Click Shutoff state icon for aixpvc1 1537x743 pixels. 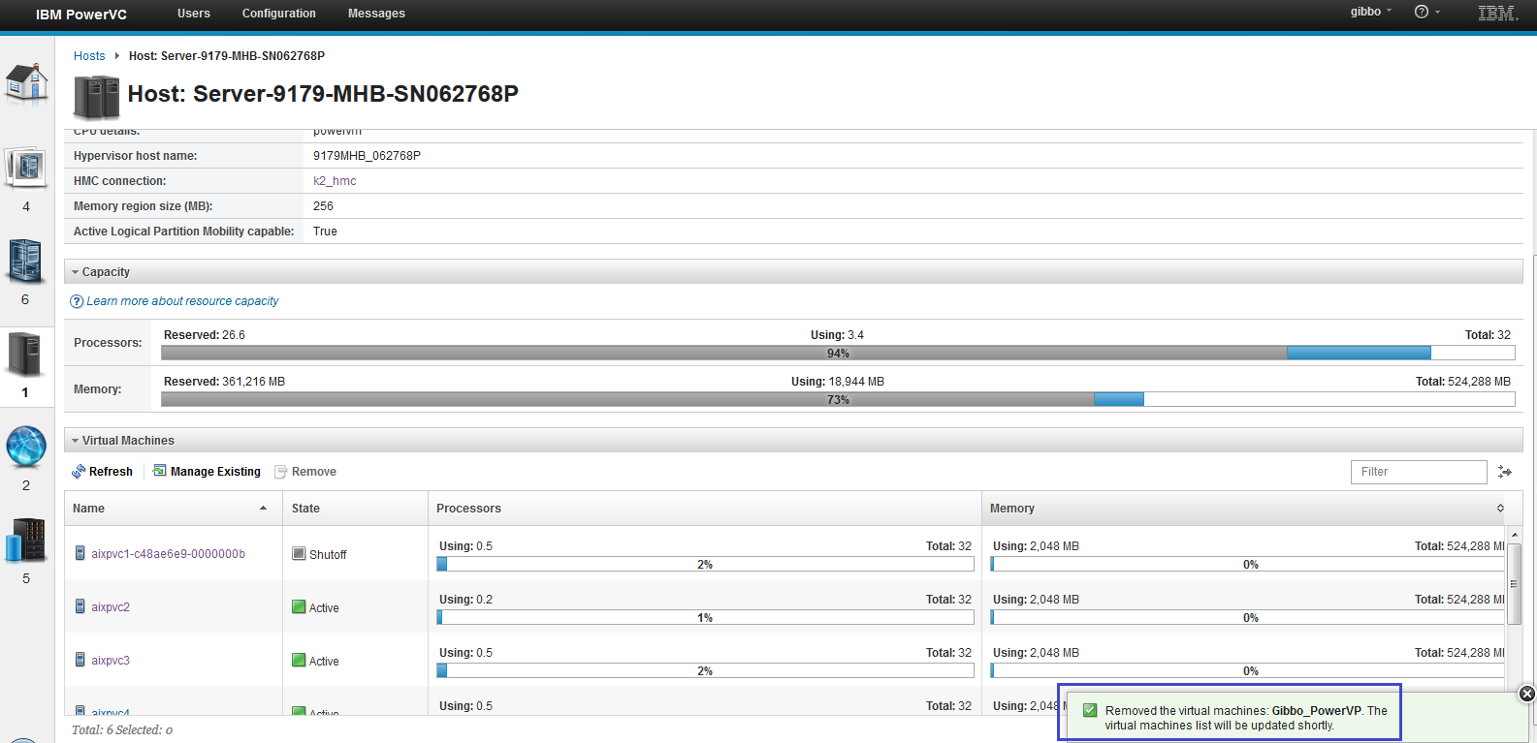[x=299, y=554]
